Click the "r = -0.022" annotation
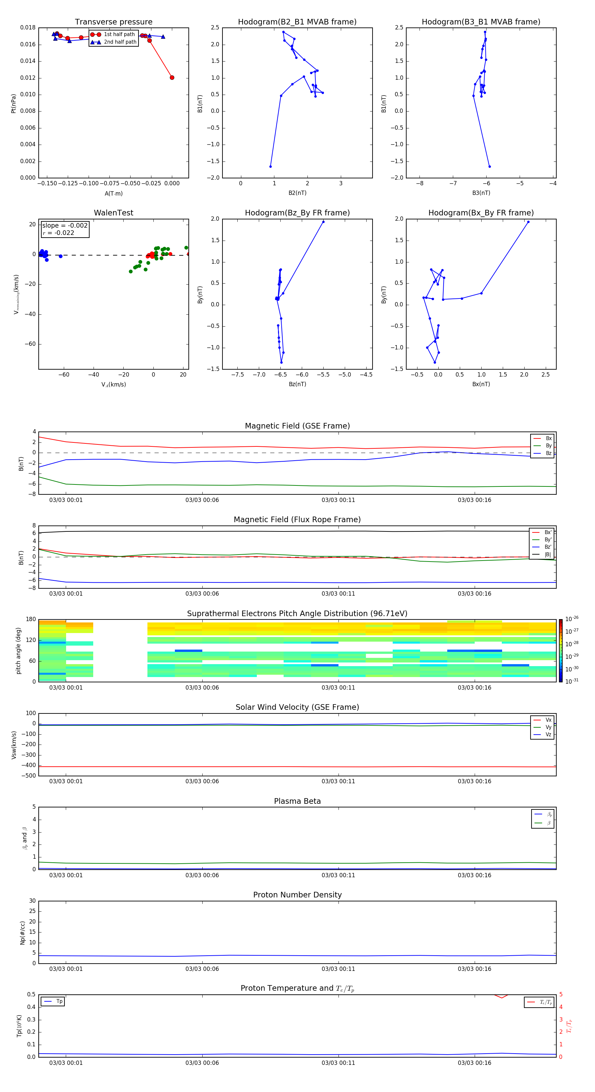The width and height of the screenshot is (595, 1092). coord(59,233)
